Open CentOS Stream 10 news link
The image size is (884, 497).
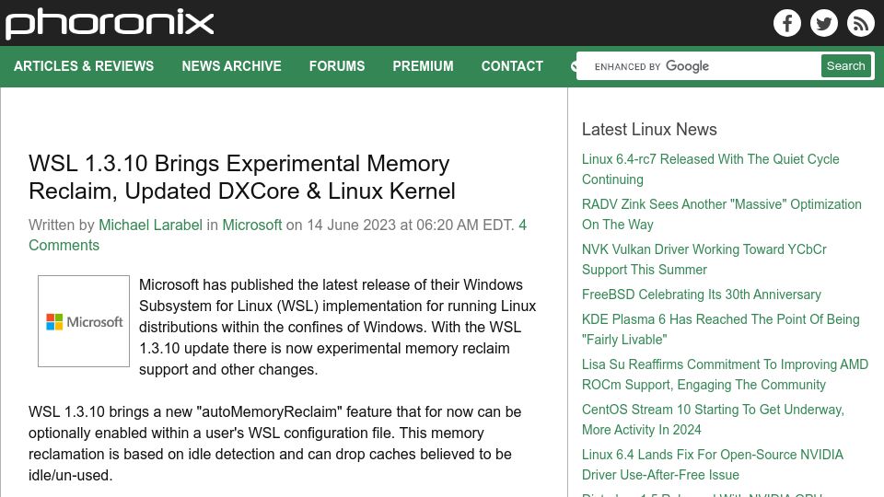713,420
